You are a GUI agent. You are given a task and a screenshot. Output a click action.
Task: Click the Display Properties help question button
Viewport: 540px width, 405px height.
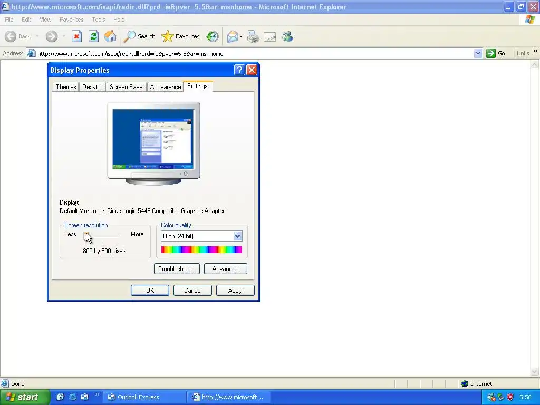pyautogui.click(x=239, y=70)
